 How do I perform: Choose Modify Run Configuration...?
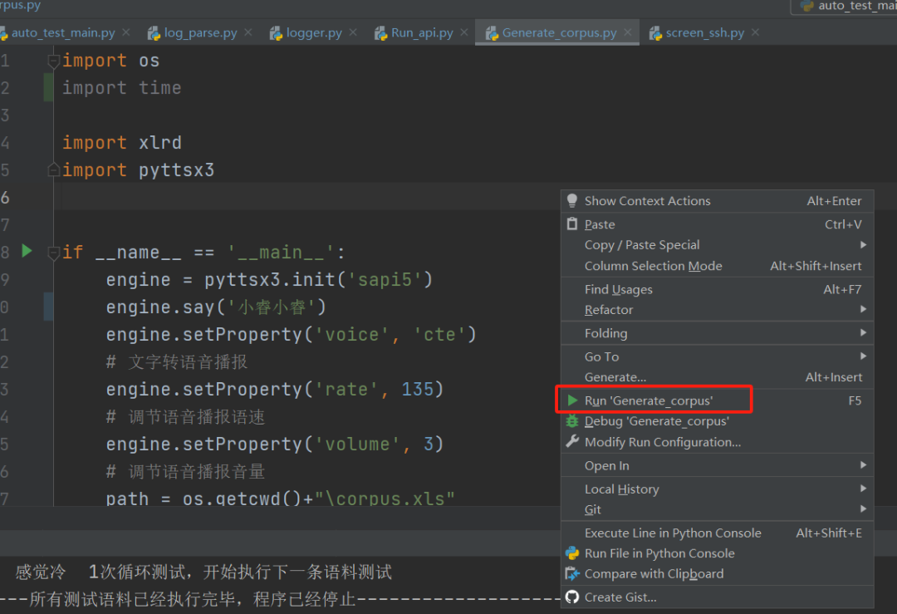point(718,442)
